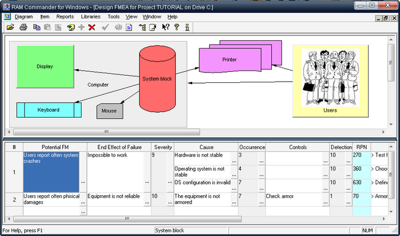Click the Users picture block
This screenshot has height=236, width=400.
click(x=330, y=81)
